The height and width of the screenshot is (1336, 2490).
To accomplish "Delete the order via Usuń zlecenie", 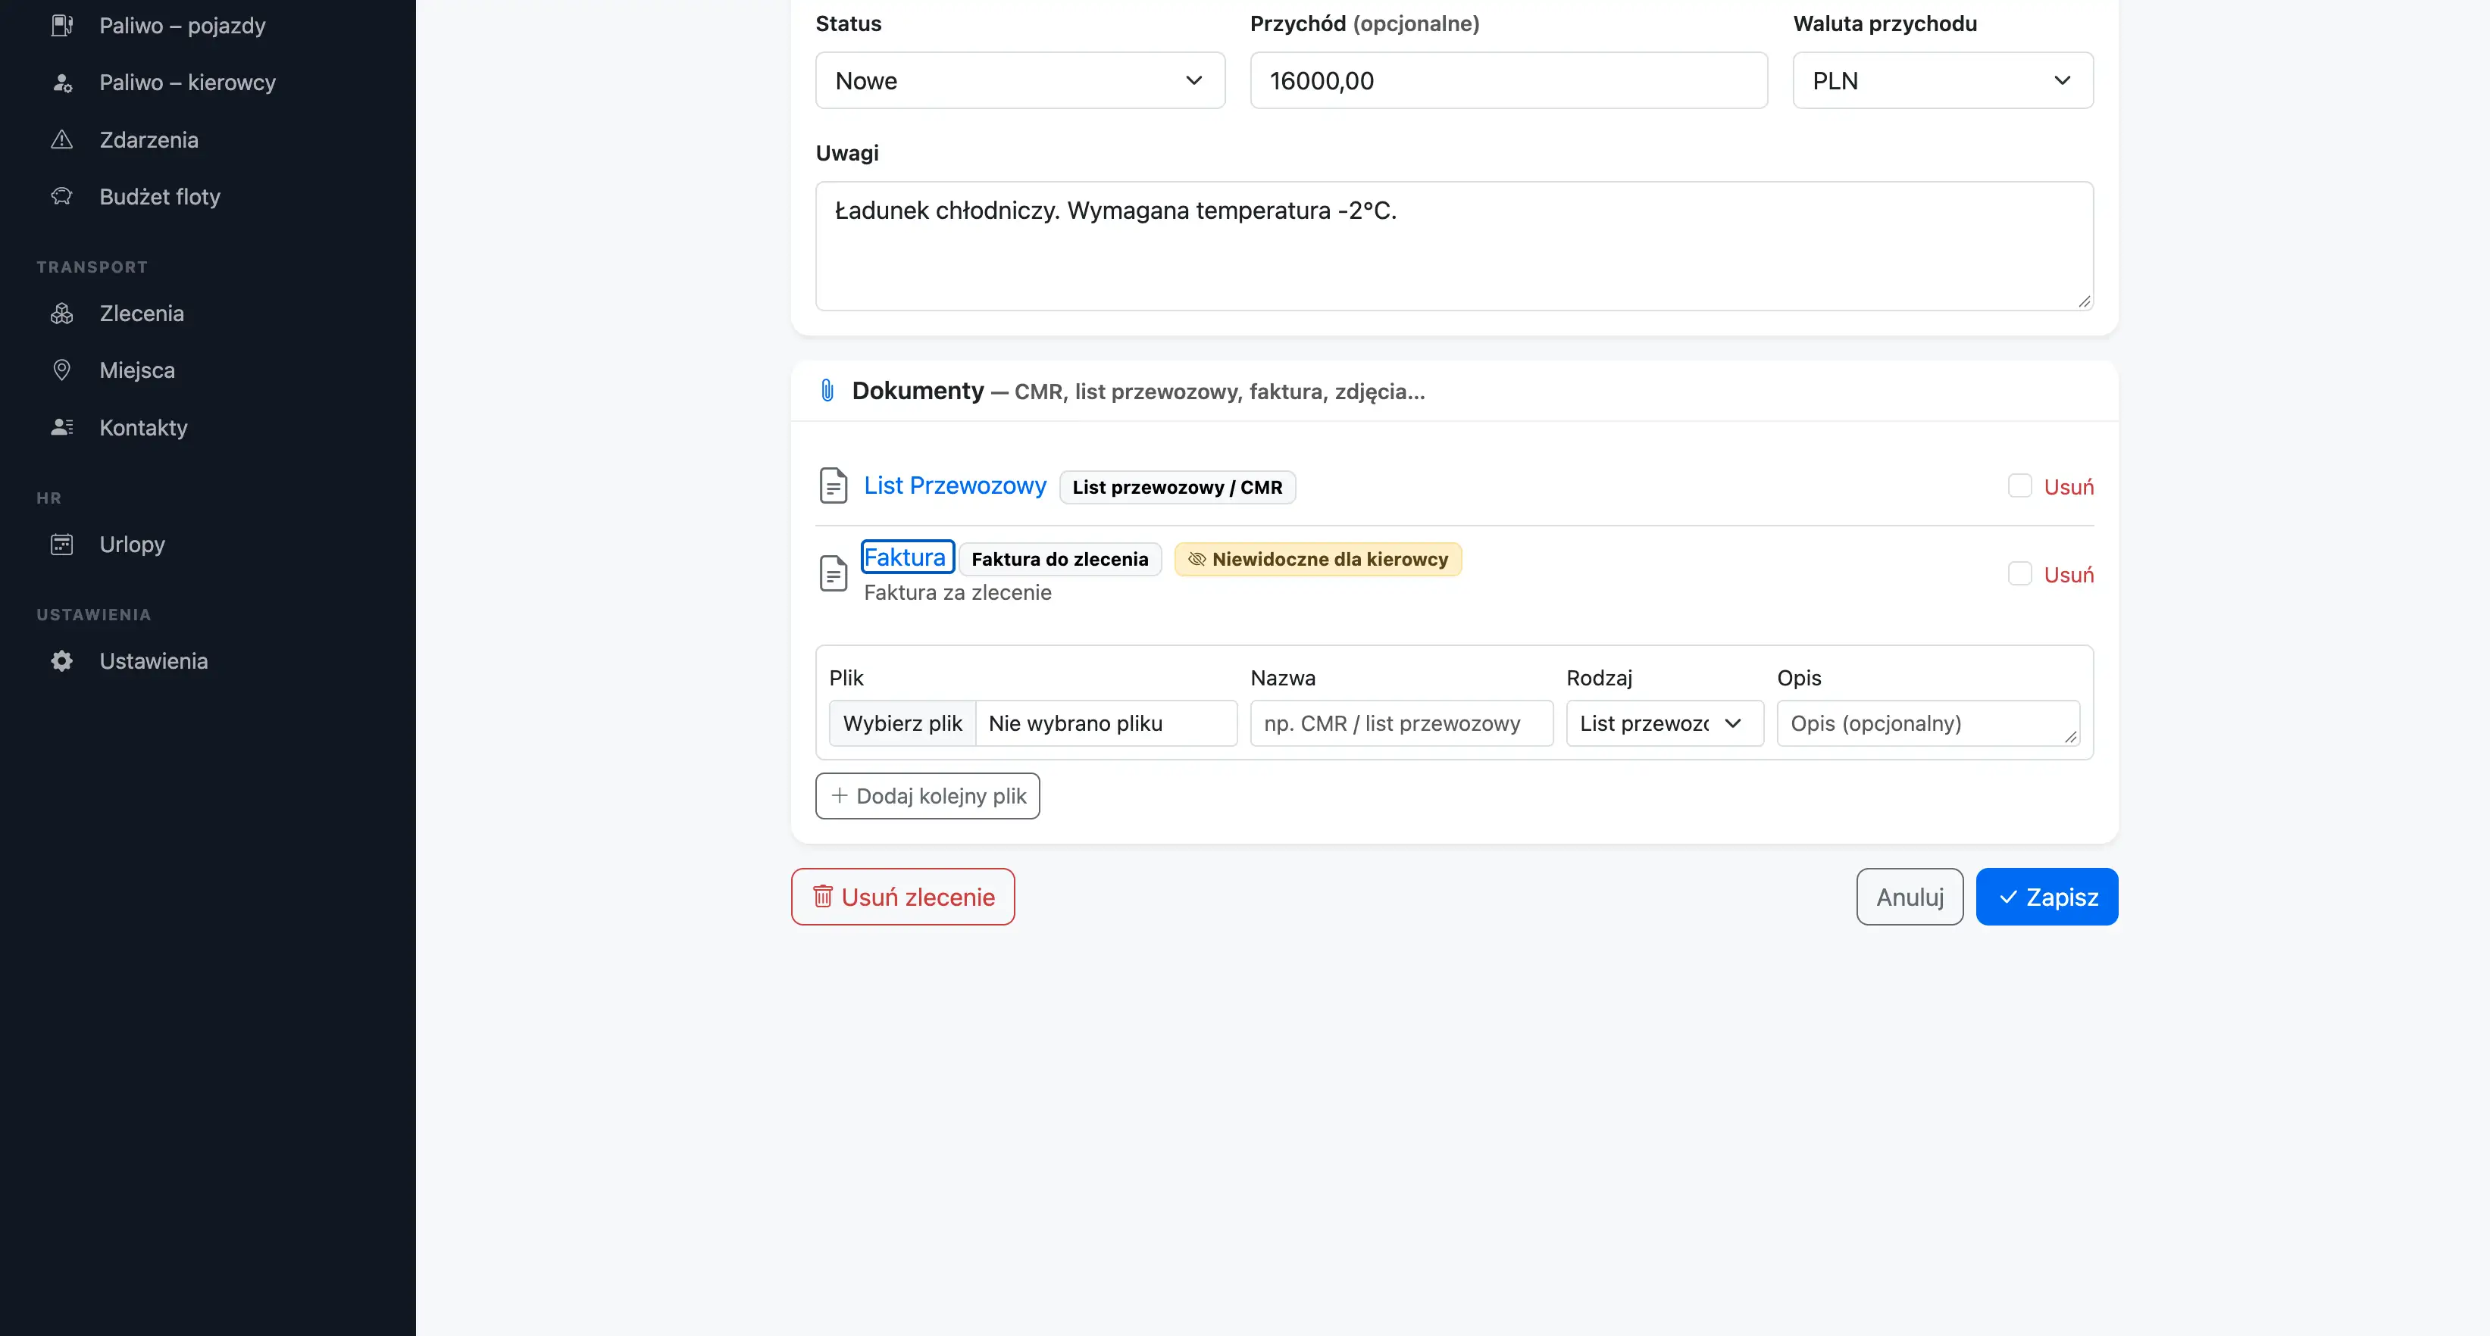I will tap(902, 897).
